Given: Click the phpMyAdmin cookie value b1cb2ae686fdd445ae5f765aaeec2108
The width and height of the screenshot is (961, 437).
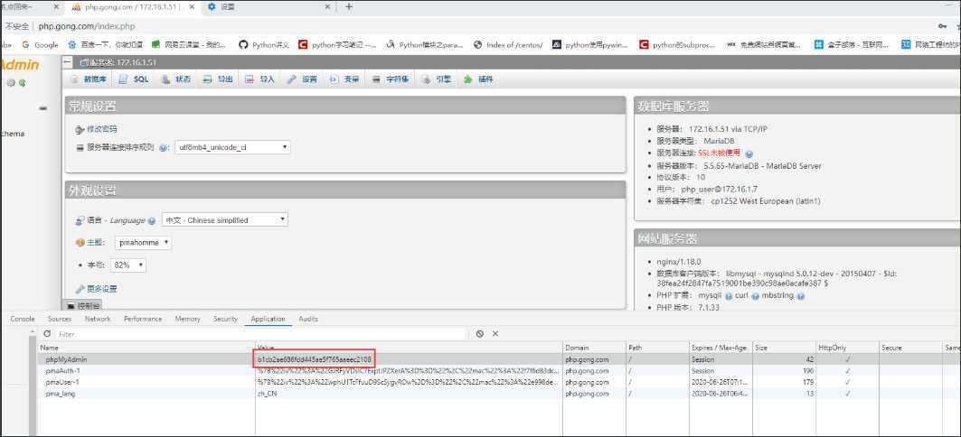Looking at the screenshot, I should pos(315,359).
